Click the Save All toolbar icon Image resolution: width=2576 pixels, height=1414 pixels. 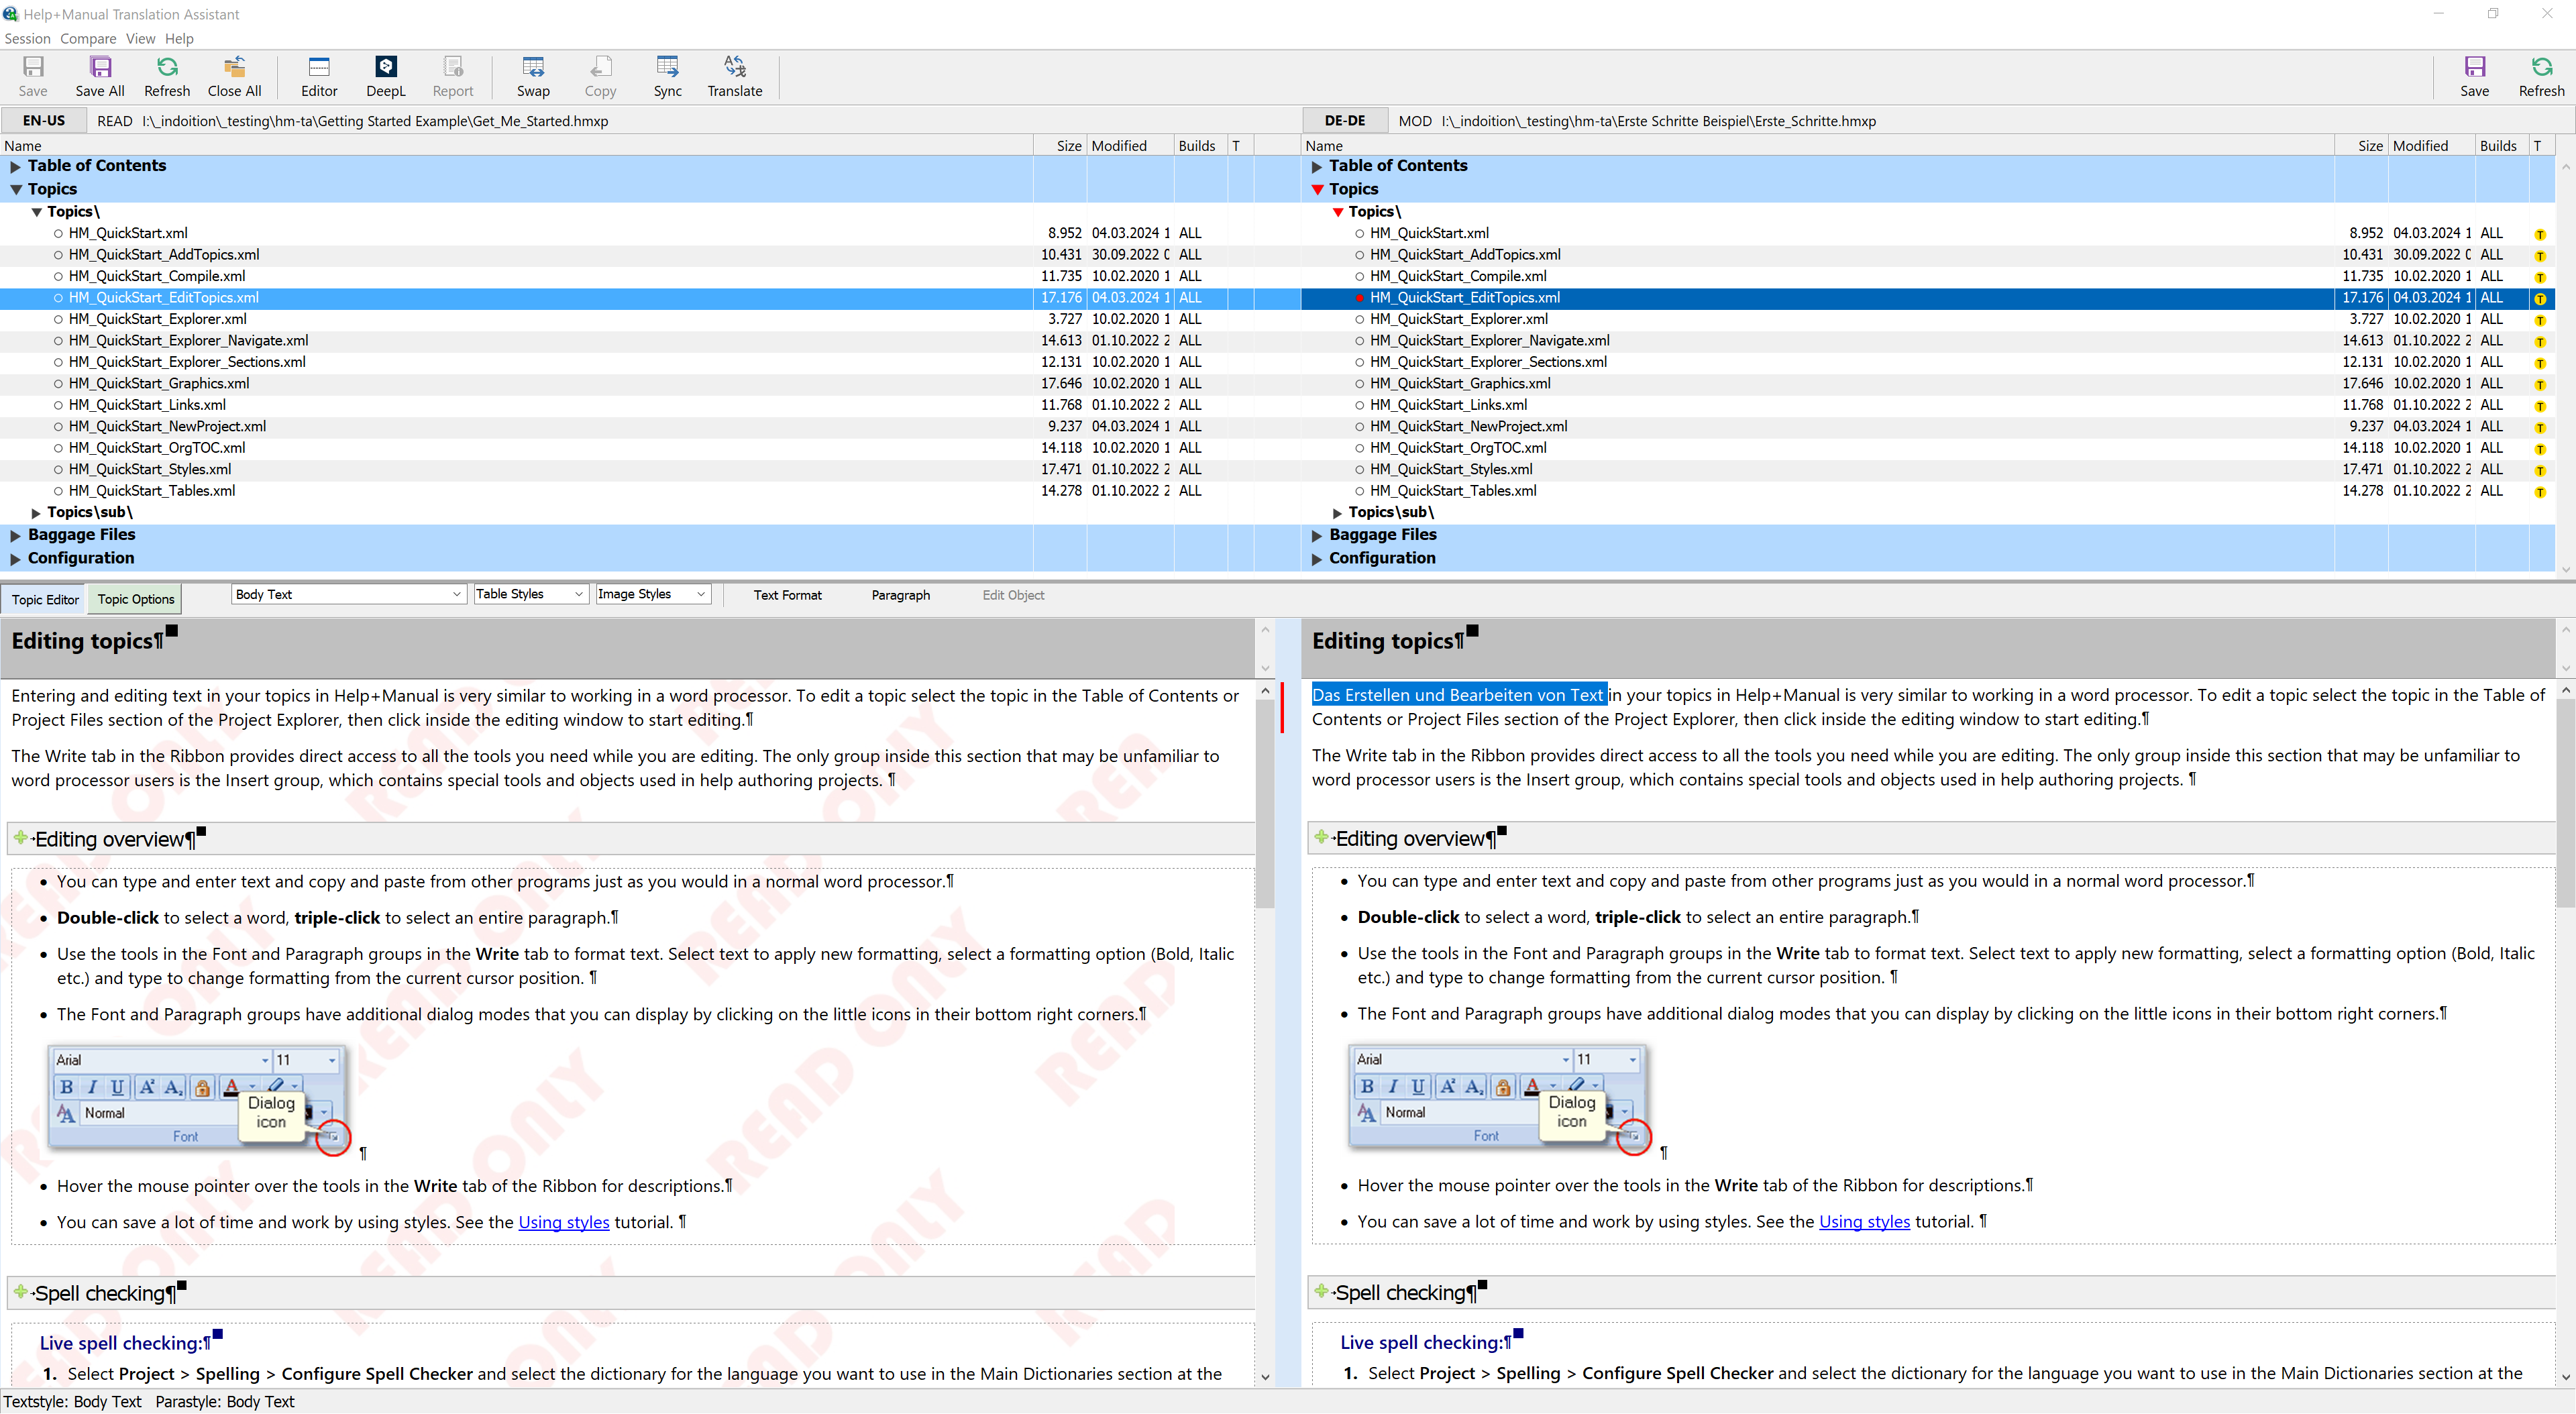100,76
